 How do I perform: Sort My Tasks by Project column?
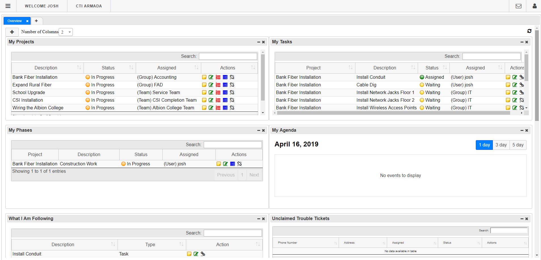315,68
